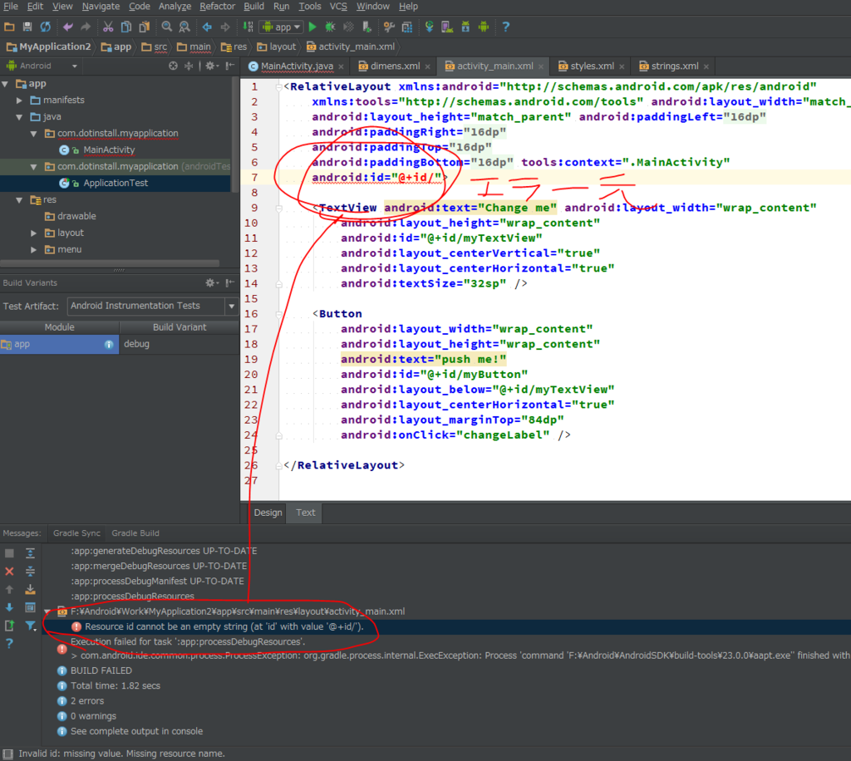Image resolution: width=851 pixels, height=761 pixels.
Task: Select MainActivity class in project tree
Action: coord(109,150)
